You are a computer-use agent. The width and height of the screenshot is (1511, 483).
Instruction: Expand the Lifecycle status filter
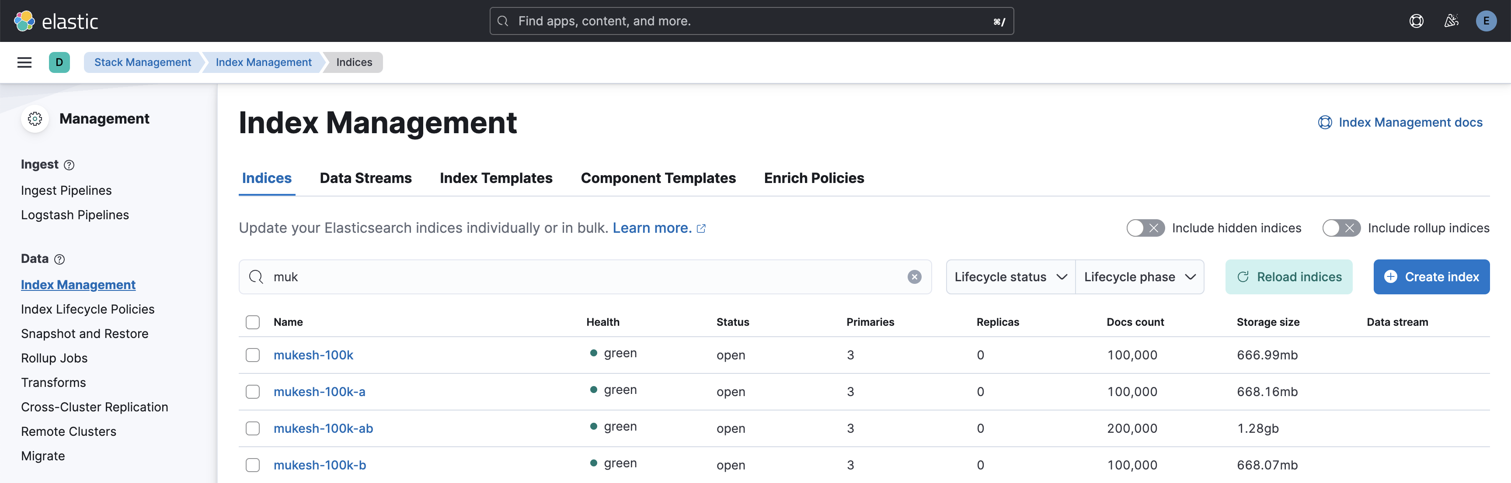(1010, 277)
